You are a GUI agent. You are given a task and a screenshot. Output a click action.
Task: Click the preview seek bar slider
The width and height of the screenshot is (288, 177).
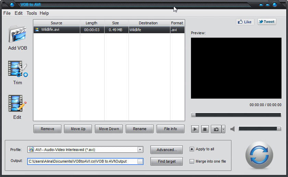tap(236, 115)
